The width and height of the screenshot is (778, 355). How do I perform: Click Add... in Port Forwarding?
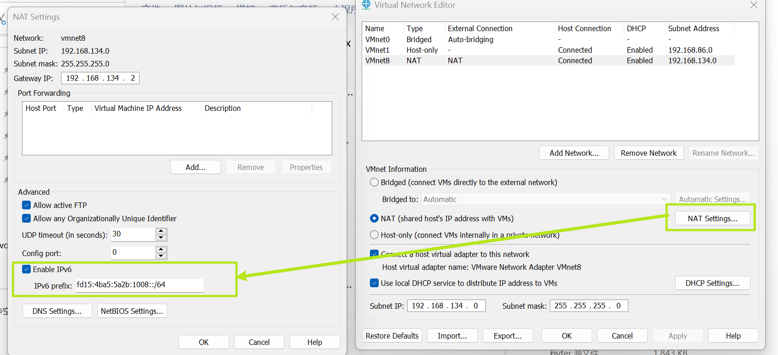(196, 167)
